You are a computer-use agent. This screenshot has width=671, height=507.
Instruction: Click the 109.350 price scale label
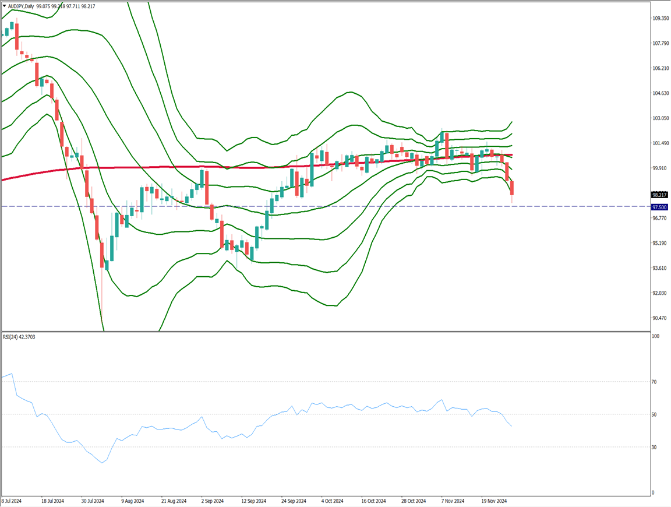coord(660,18)
